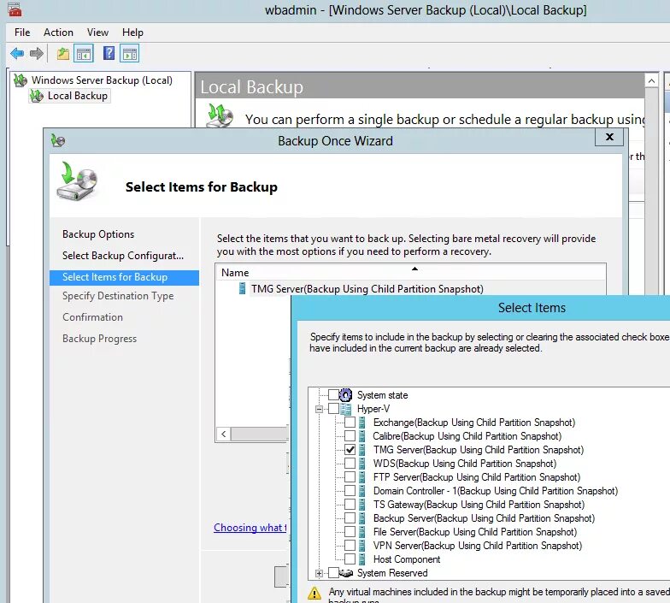This screenshot has width=670, height=603.
Task: Open the 'Choosing what' help link
Action: (250, 528)
